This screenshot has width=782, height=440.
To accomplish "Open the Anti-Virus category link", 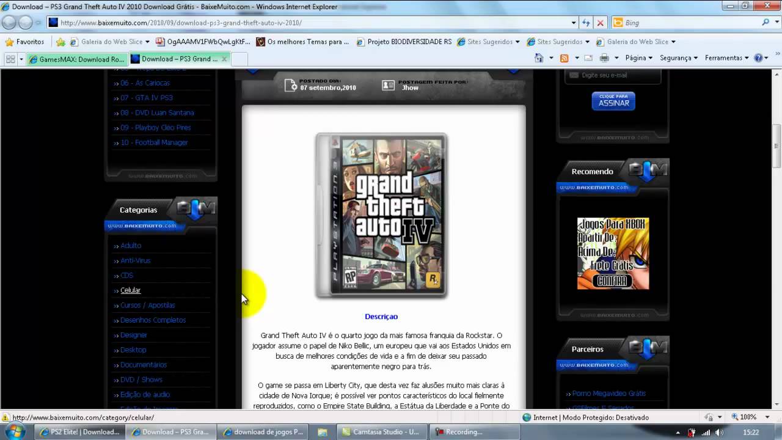I will (135, 260).
